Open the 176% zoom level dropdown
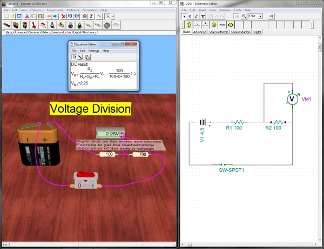This screenshot has height=249, width=324. [261, 16]
